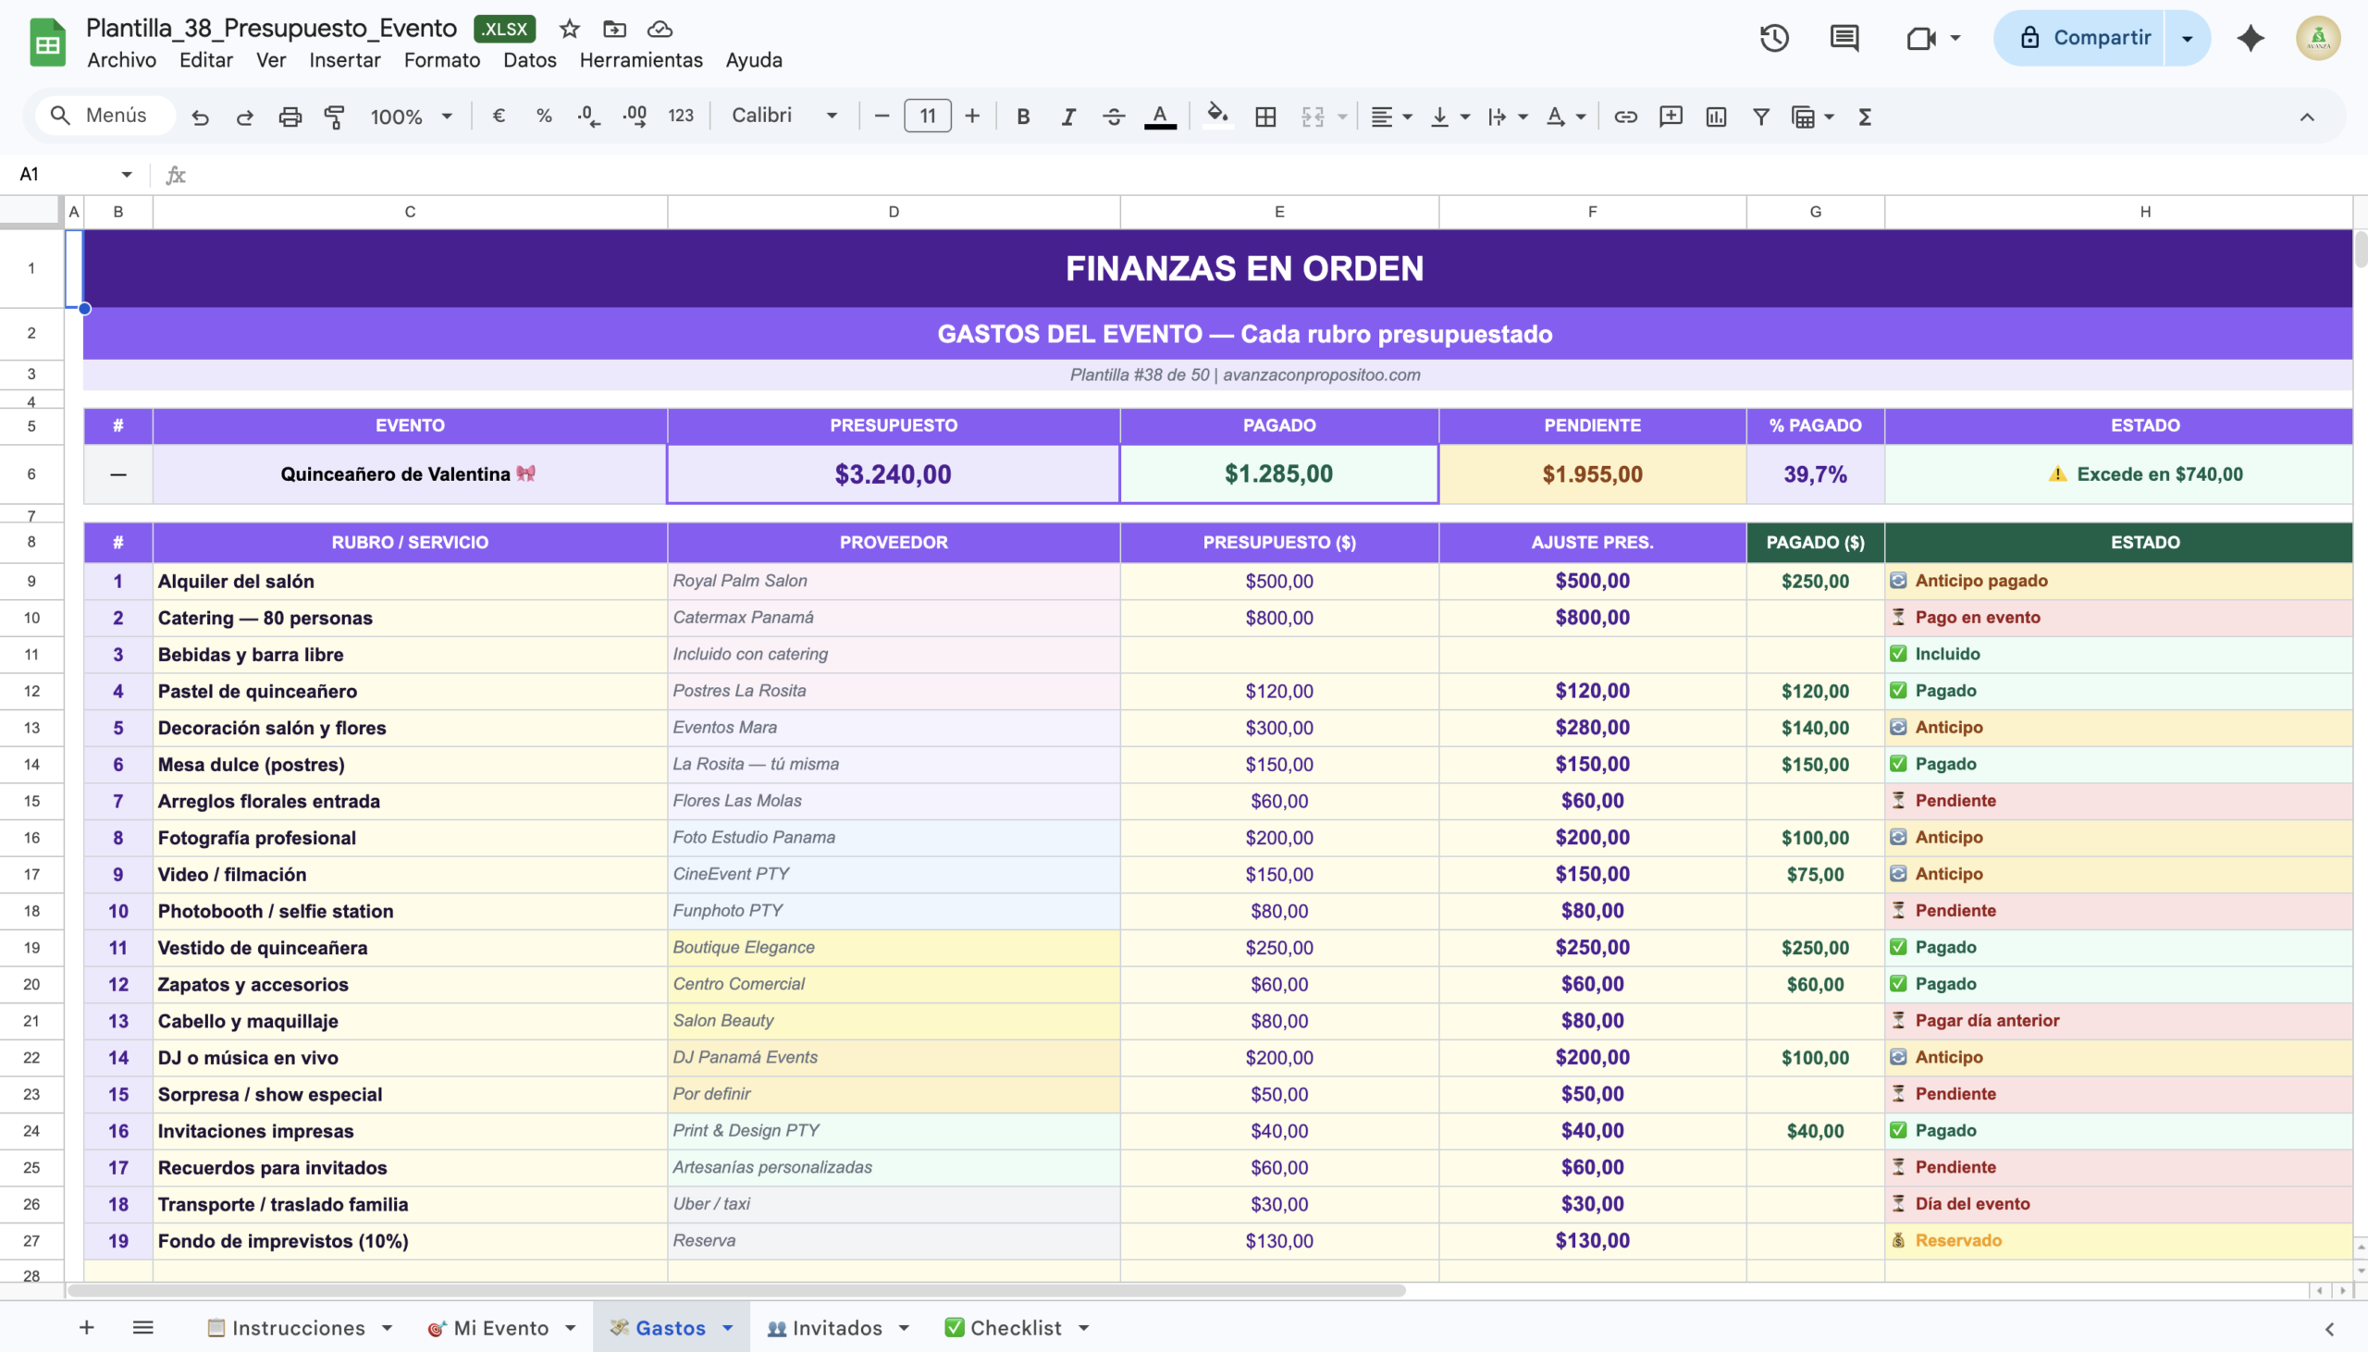2368x1352 pixels.
Task: Toggle bold formatting
Action: click(1022, 117)
